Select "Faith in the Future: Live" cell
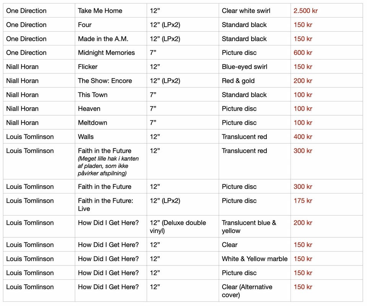The height and width of the screenshot is (306, 367). 106,205
